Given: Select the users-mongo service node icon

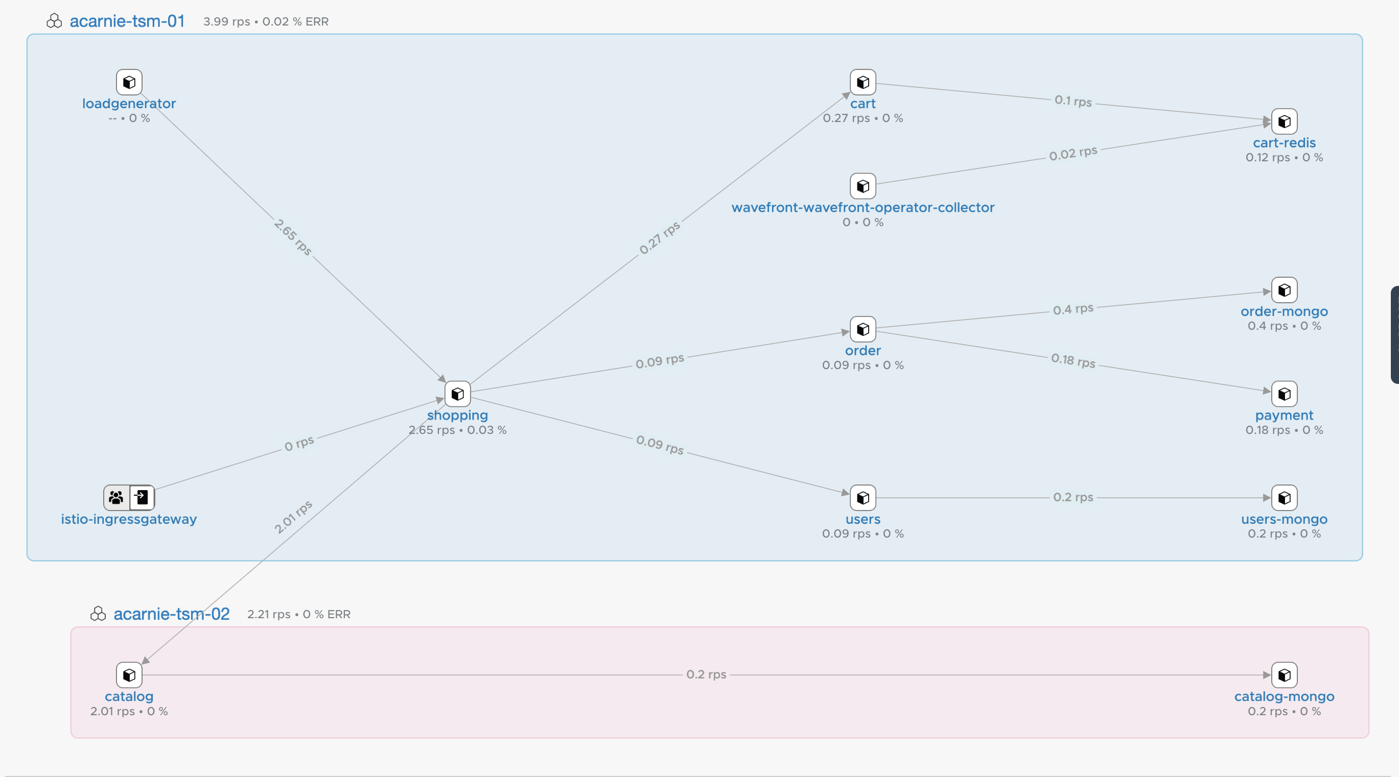Looking at the screenshot, I should click(x=1284, y=498).
